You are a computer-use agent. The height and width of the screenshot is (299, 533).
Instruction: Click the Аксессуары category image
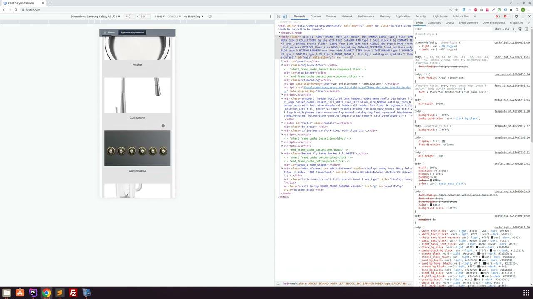click(137, 148)
